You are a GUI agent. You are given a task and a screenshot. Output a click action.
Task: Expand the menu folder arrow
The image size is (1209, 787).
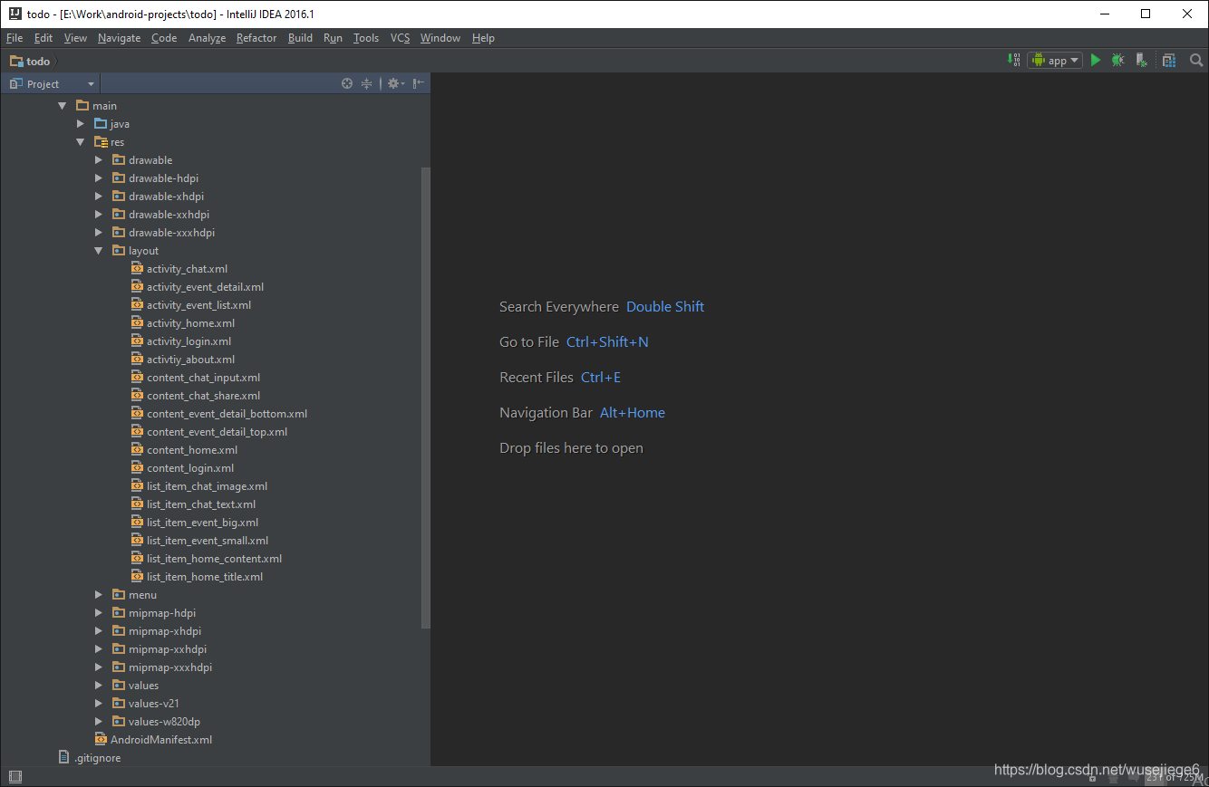pyautogui.click(x=99, y=595)
